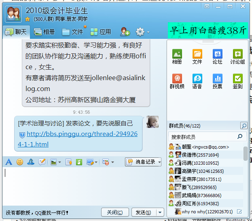252x221 pixels.
Task: Click the member list scrollbar thumb
Action: pos(245,153)
